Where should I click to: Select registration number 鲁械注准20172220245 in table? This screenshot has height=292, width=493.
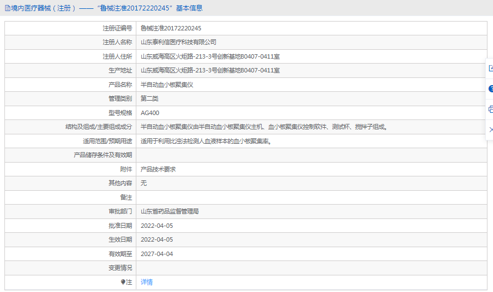click(x=171, y=28)
